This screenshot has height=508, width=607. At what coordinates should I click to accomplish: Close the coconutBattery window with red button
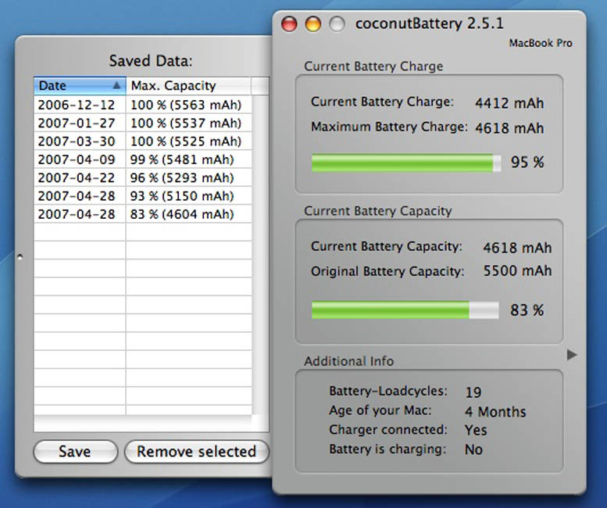click(289, 24)
